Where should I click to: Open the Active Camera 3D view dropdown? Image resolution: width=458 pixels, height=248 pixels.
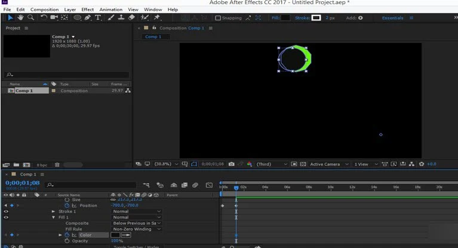(329, 164)
